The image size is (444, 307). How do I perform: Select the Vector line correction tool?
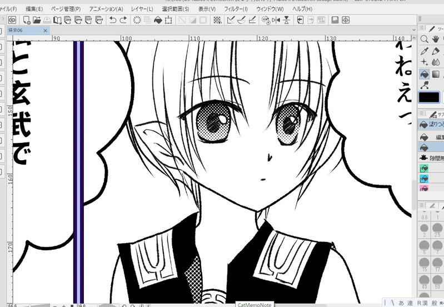tap(424, 85)
